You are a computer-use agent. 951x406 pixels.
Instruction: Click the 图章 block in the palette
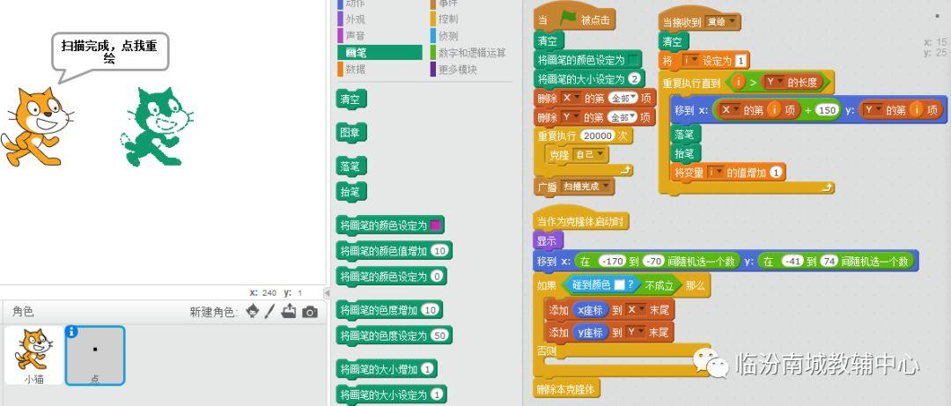click(350, 133)
